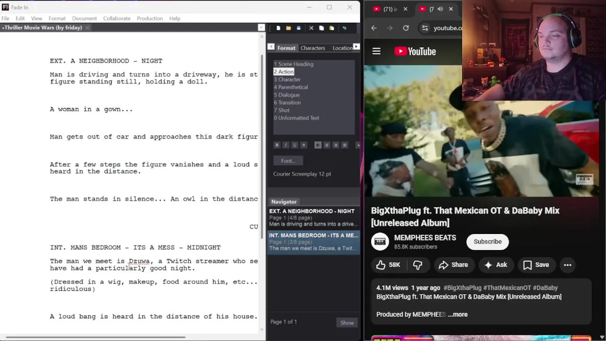This screenshot has width=606, height=341.
Task: Toggle bold formatting in Format panel
Action: click(277, 145)
